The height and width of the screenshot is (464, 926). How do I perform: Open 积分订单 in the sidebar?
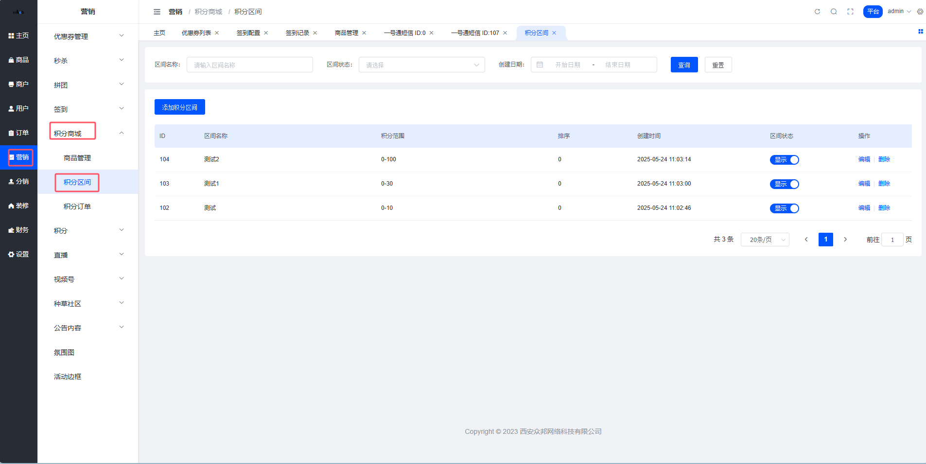[77, 206]
